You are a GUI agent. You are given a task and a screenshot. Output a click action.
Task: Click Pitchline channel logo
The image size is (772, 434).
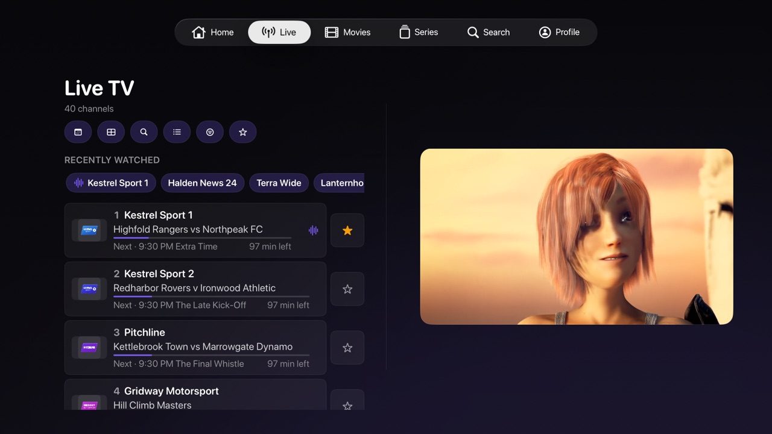(x=89, y=348)
